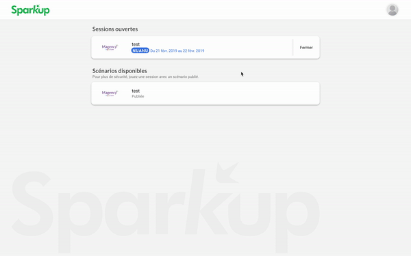Image resolution: width=411 pixels, height=256 pixels.
Task: Click the arrow accent on Sparkup logo's k
Action: pos(38,6)
